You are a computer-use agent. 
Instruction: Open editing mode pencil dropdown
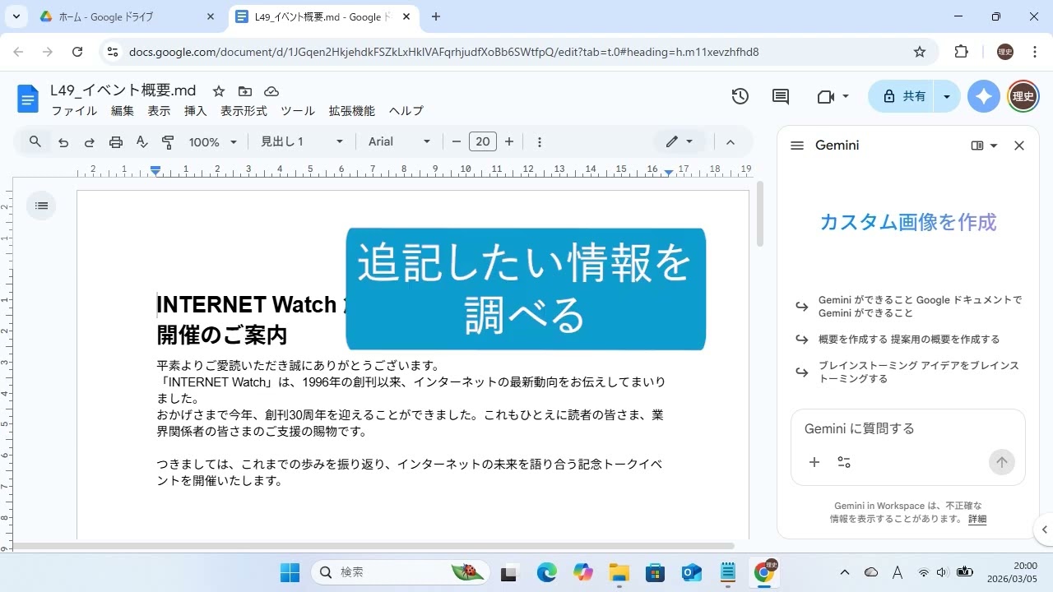pyautogui.click(x=680, y=141)
